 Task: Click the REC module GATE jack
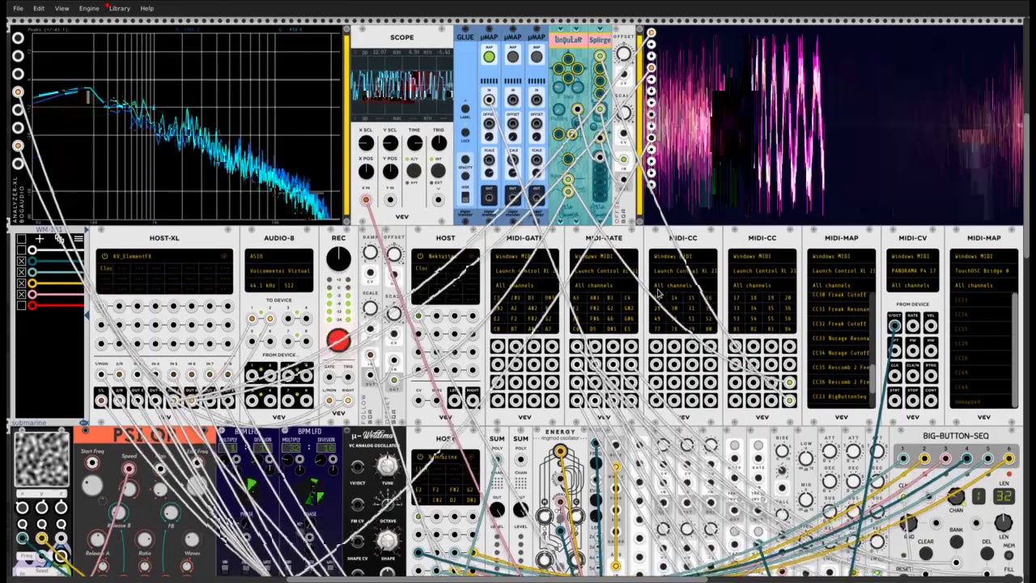(x=329, y=377)
